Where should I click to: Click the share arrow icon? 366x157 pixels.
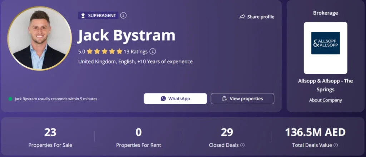(x=242, y=17)
